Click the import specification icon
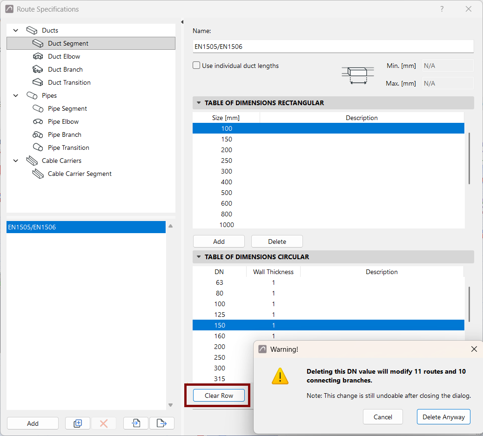The width and height of the screenshot is (483, 436). click(x=136, y=423)
